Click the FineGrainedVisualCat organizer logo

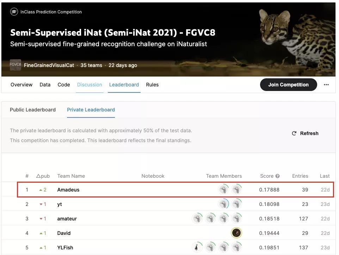[16, 65]
